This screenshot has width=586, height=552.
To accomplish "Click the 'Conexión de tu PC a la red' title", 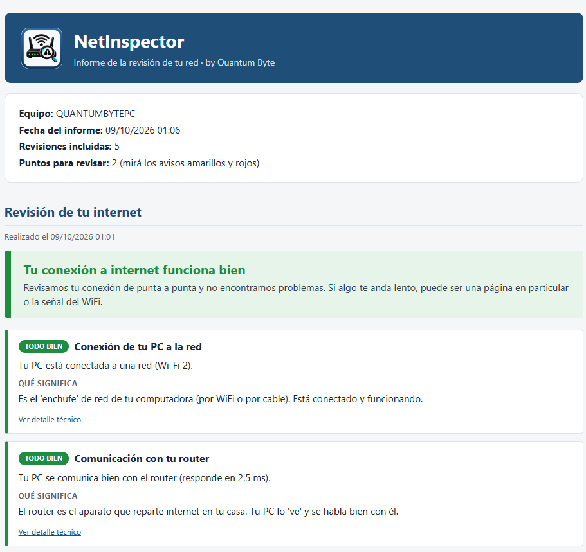I will coord(138,346).
